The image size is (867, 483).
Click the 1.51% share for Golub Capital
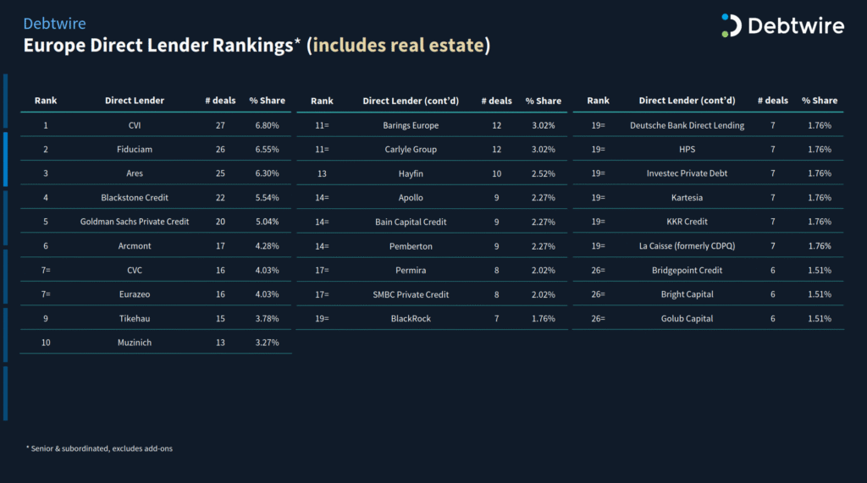(x=820, y=318)
